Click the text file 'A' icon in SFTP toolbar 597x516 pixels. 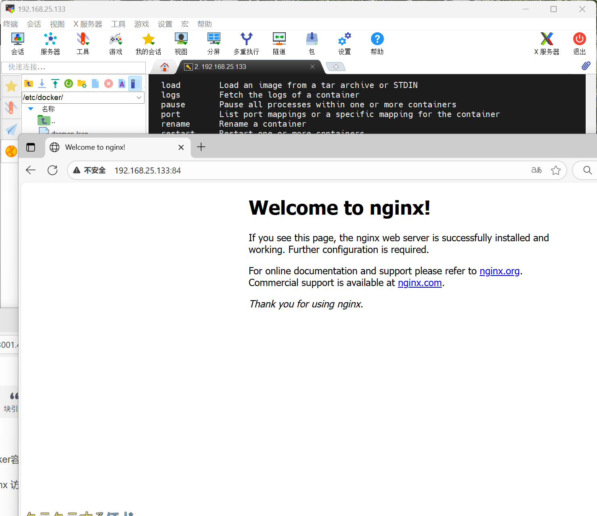click(122, 84)
